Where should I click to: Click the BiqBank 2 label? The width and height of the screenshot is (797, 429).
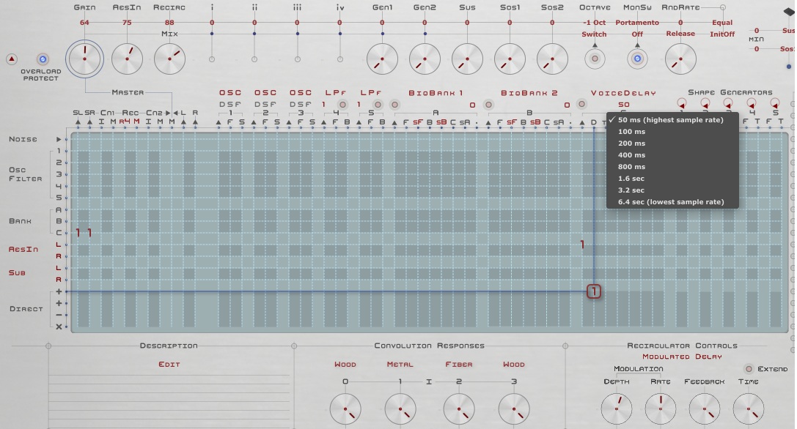(529, 93)
